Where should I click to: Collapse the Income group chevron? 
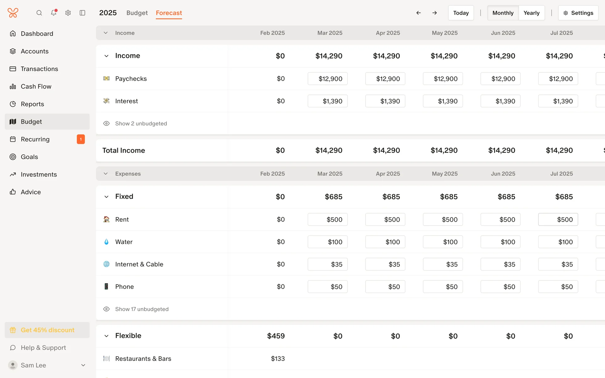tap(107, 56)
